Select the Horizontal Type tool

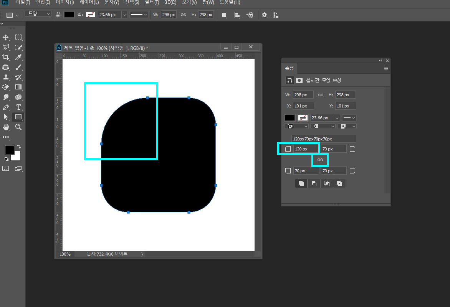pyautogui.click(x=18, y=107)
